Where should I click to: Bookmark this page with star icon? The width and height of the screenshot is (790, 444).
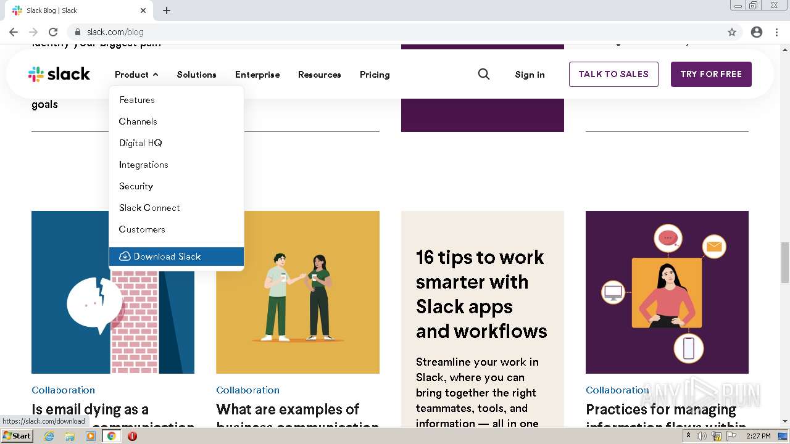pyautogui.click(x=732, y=32)
